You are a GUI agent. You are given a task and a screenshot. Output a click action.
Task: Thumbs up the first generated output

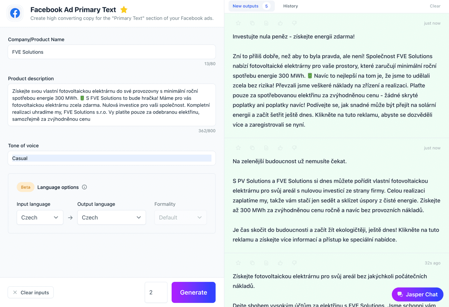pos(280,23)
